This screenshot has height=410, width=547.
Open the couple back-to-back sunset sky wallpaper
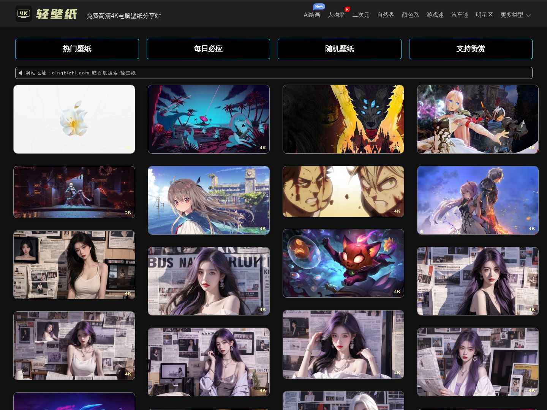coord(478,200)
